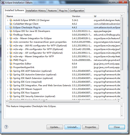
Task: Click the PMD Plug-in feature icon
Action: [x=11, y=60]
